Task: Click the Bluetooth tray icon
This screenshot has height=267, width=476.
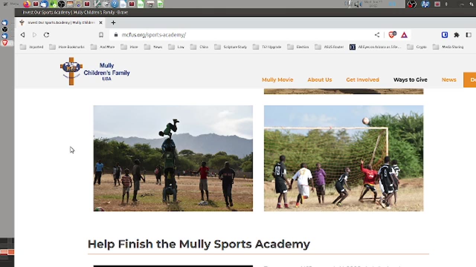Action: pyautogui.click(x=446, y=4)
